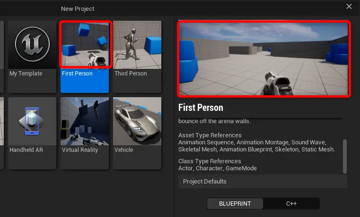The height and width of the screenshot is (217, 360).
Task: Click the Handheld AR label text
Action: click(26, 150)
